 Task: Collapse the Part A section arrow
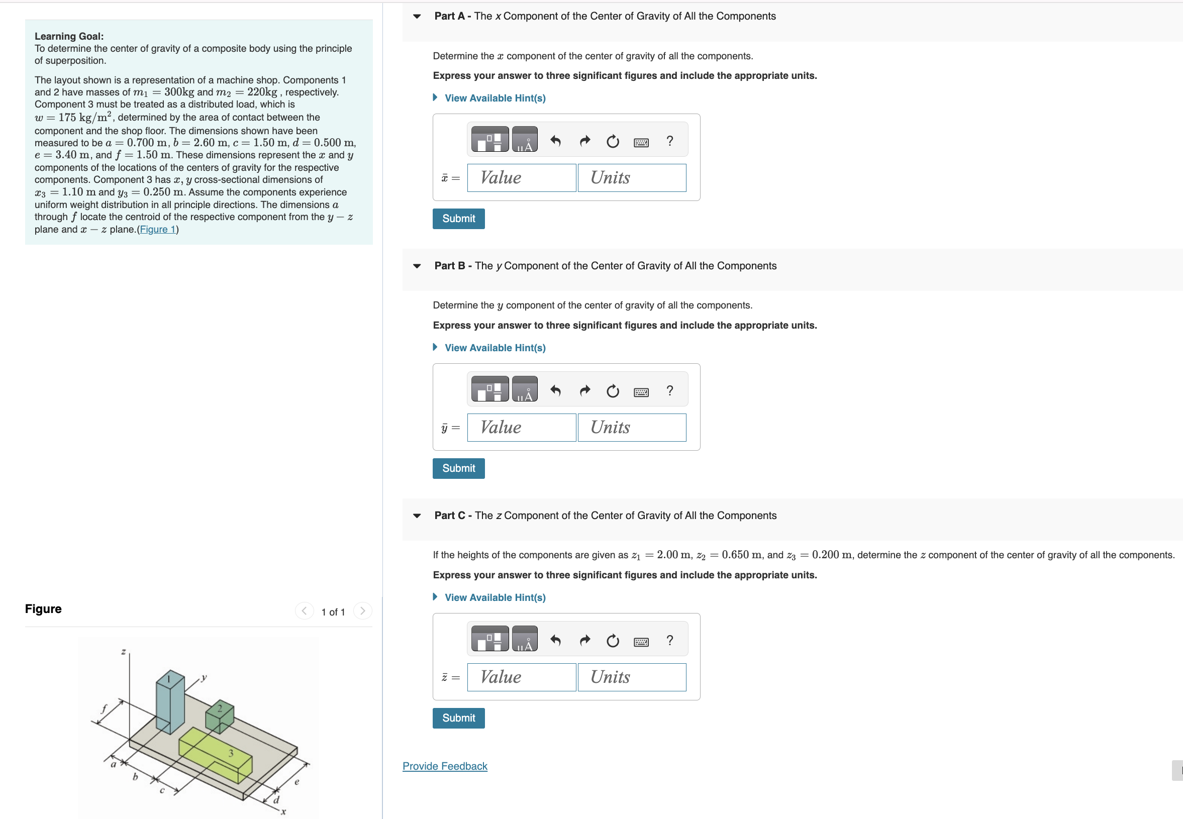tap(417, 17)
